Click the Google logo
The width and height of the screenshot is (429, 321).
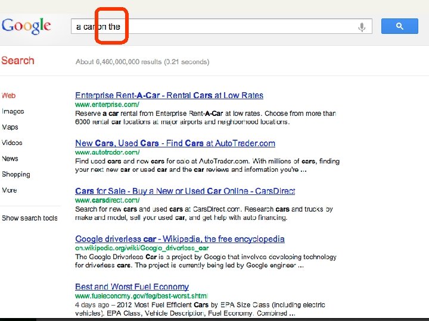(26, 26)
